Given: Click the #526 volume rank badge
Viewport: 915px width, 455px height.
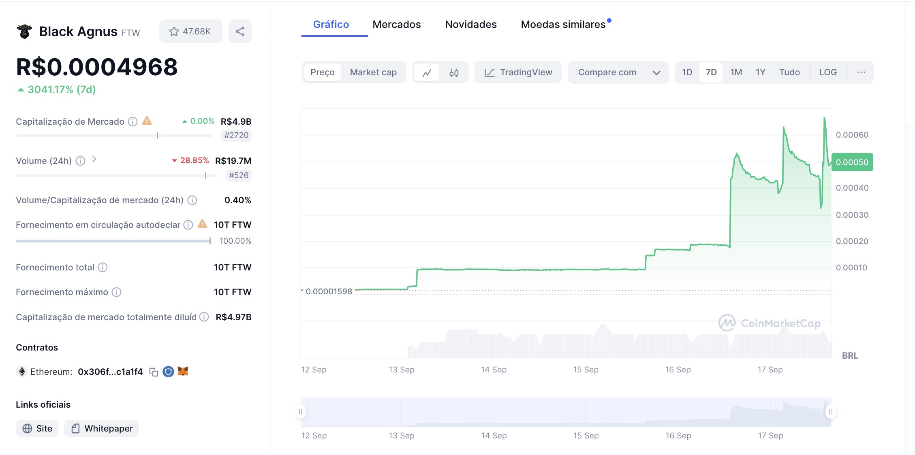Looking at the screenshot, I should (239, 176).
